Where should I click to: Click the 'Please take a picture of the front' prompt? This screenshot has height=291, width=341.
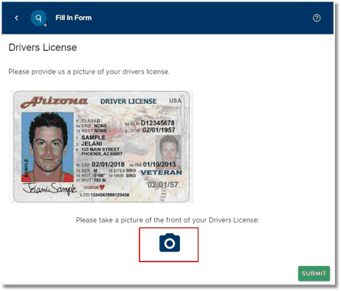coord(168,220)
